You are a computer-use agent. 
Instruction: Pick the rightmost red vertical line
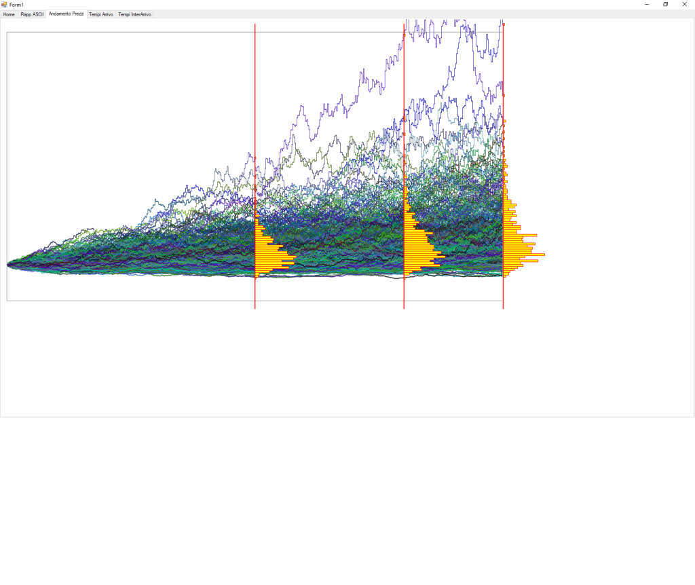point(503,299)
